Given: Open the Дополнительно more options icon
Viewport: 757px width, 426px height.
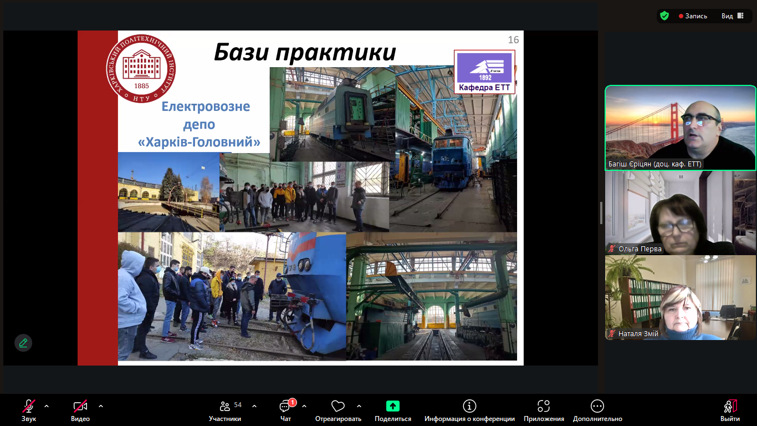Looking at the screenshot, I should 597,406.
